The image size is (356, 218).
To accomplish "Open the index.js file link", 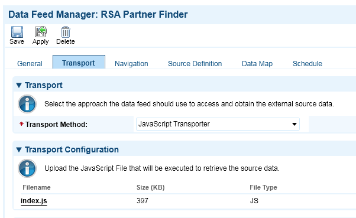I will tap(34, 201).
